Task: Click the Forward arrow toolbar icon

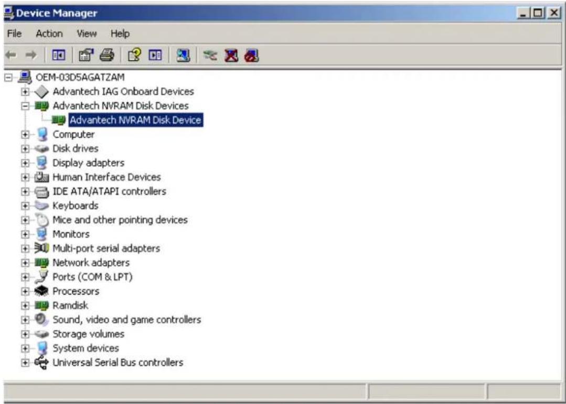Action: (x=31, y=56)
